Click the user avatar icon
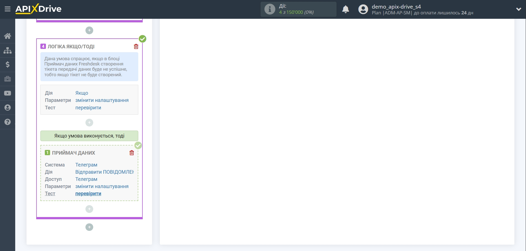Screen dimensions: 526x251 363,9
